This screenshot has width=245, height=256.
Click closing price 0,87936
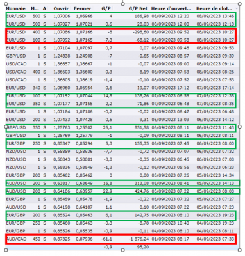point(84,239)
